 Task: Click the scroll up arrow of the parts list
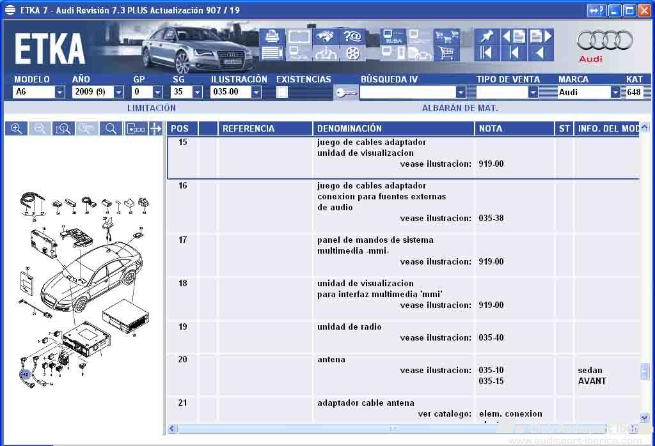point(645,127)
